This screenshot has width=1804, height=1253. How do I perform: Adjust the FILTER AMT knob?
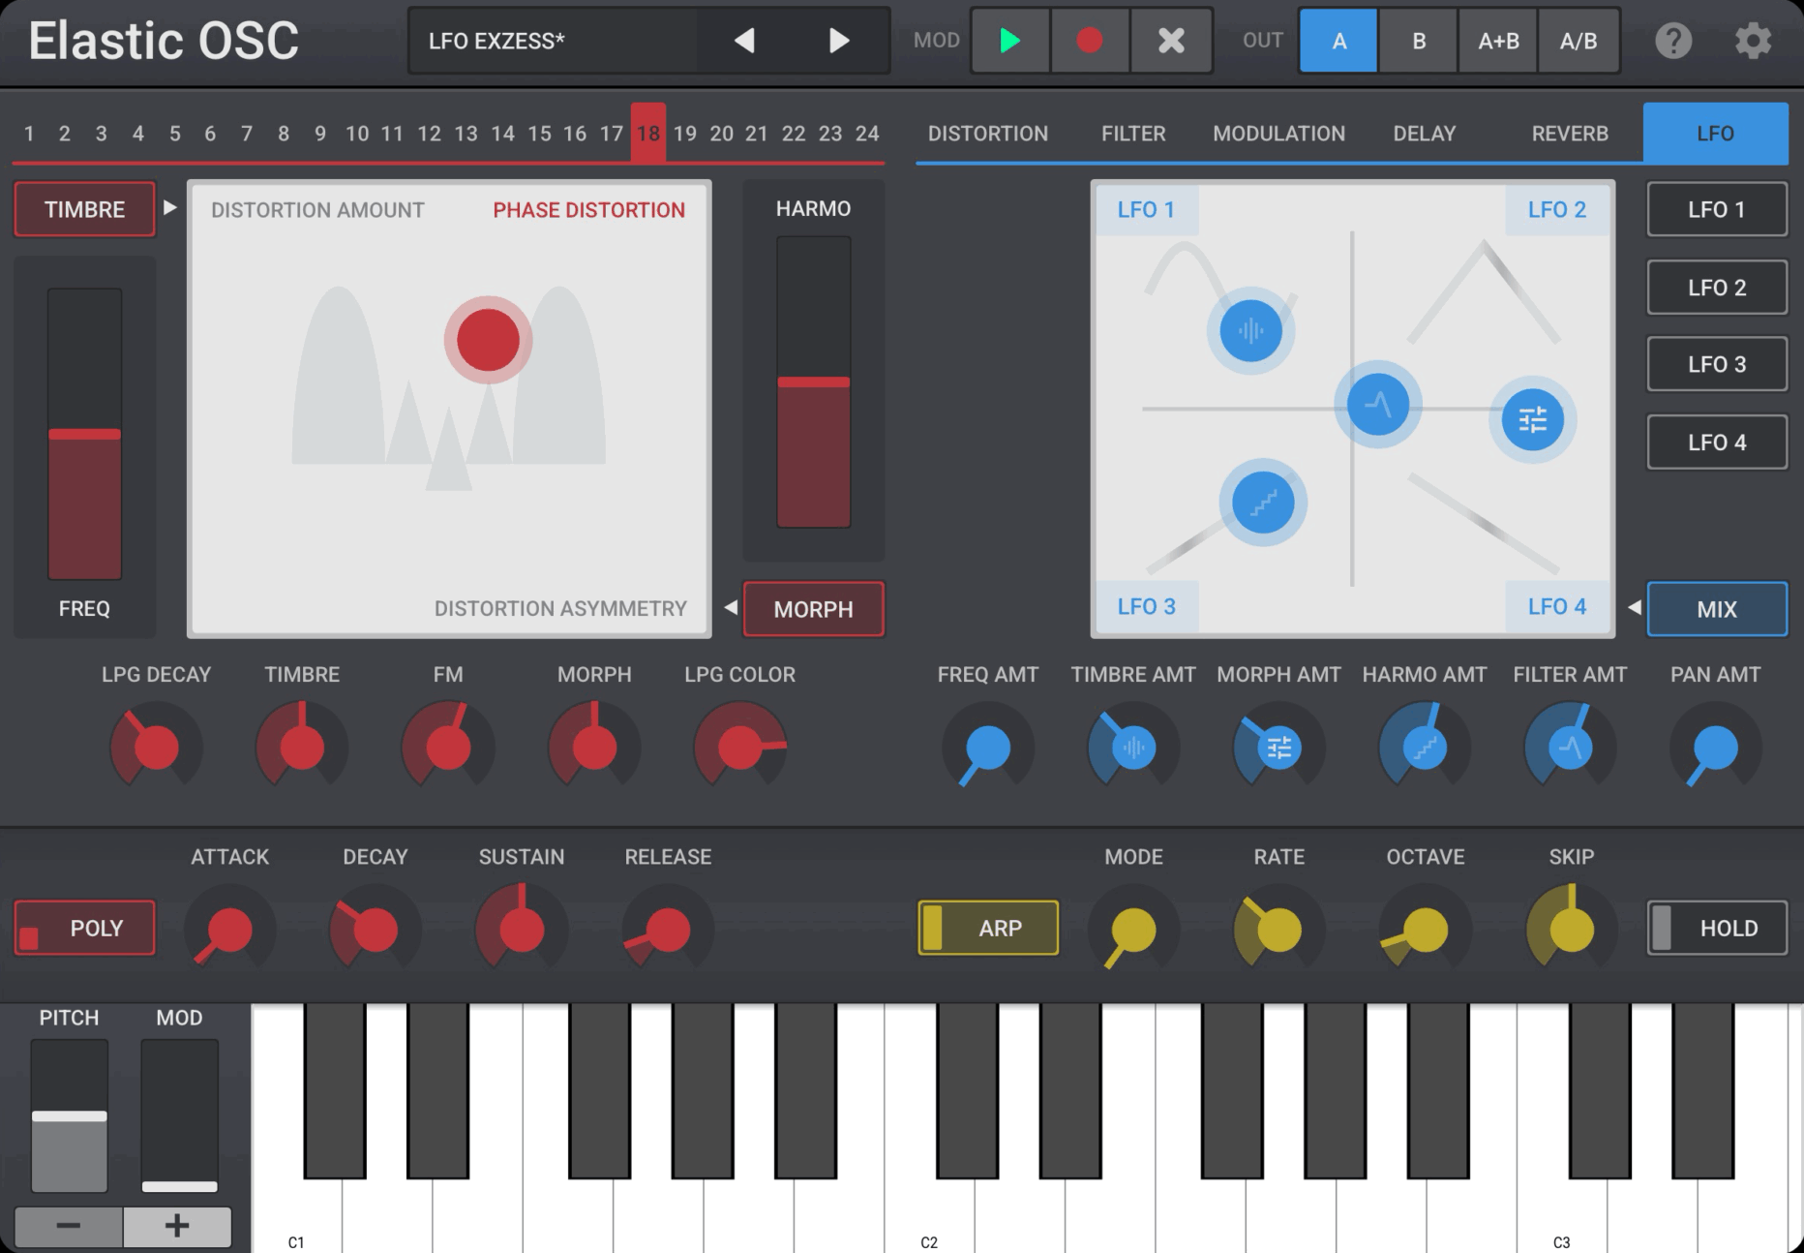[x=1570, y=748]
